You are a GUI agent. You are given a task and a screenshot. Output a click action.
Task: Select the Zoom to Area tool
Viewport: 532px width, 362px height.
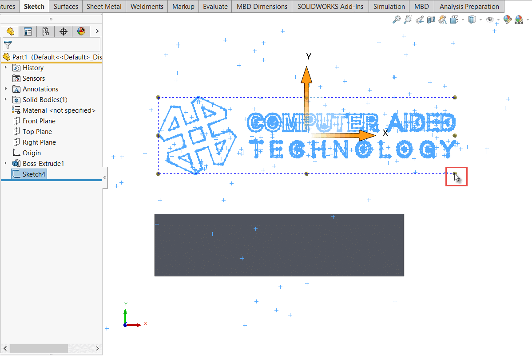(408, 20)
